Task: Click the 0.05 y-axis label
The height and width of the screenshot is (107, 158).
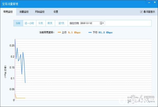Action: (x=12, y=89)
